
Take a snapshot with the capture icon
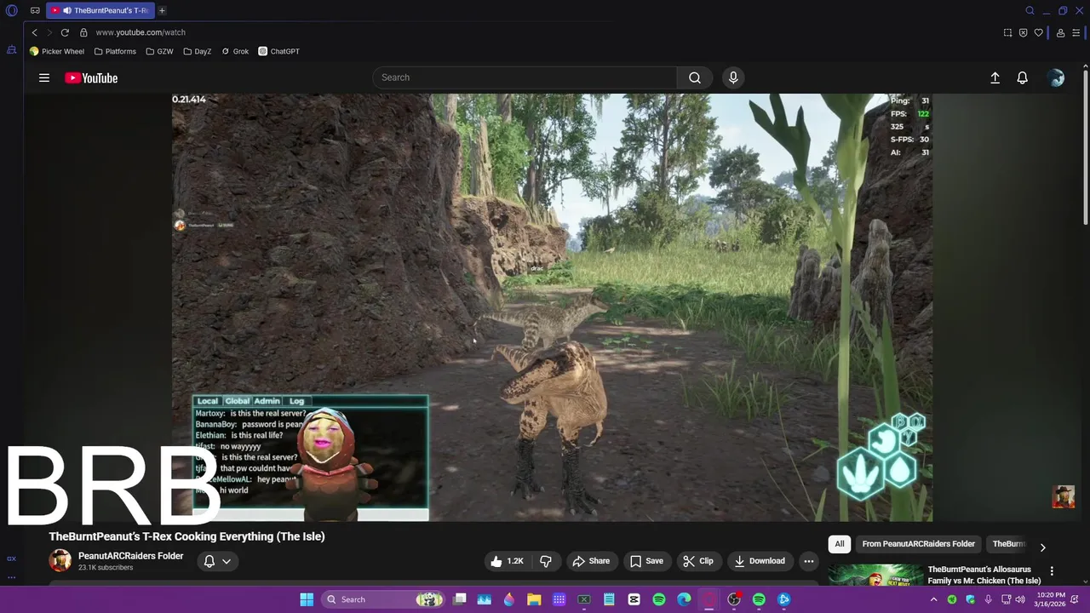pyautogui.click(x=1007, y=32)
